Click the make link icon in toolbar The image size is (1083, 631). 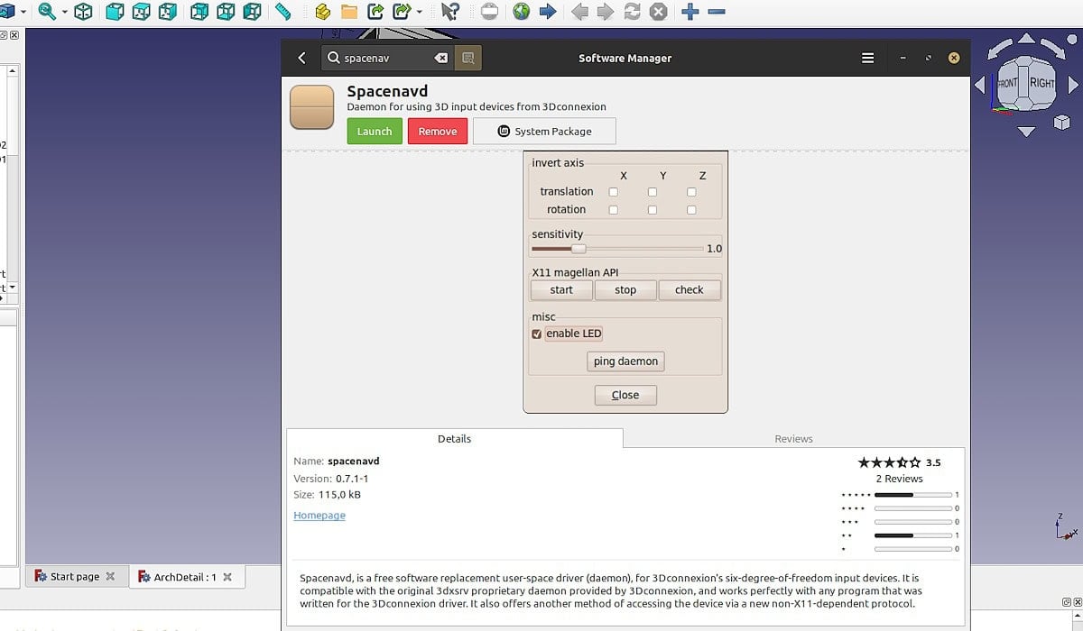(x=375, y=12)
